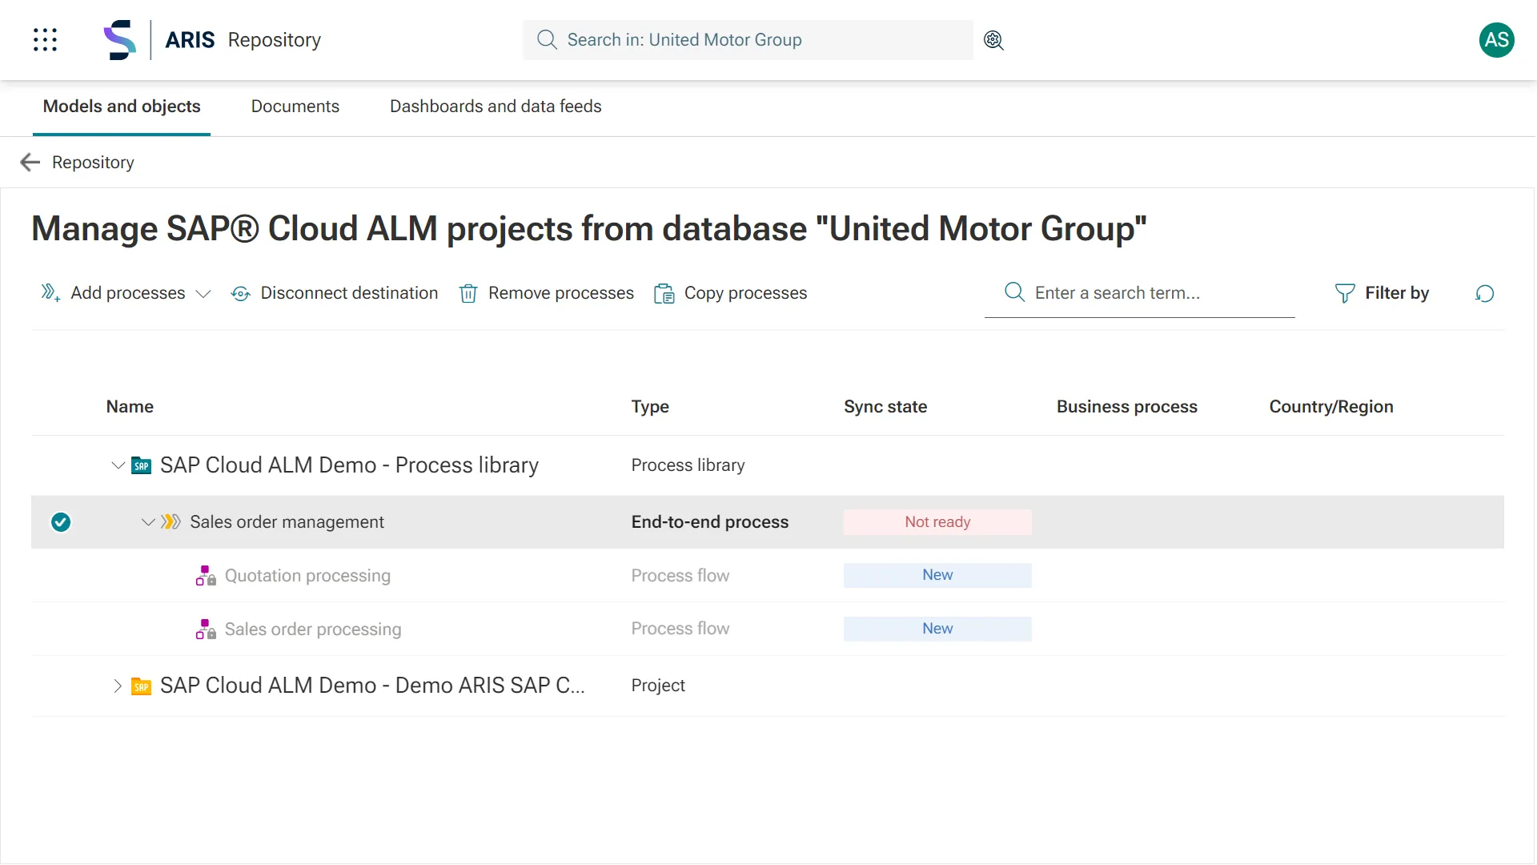The width and height of the screenshot is (1537, 865).
Task: Click Disconnect destination button
Action: (335, 293)
